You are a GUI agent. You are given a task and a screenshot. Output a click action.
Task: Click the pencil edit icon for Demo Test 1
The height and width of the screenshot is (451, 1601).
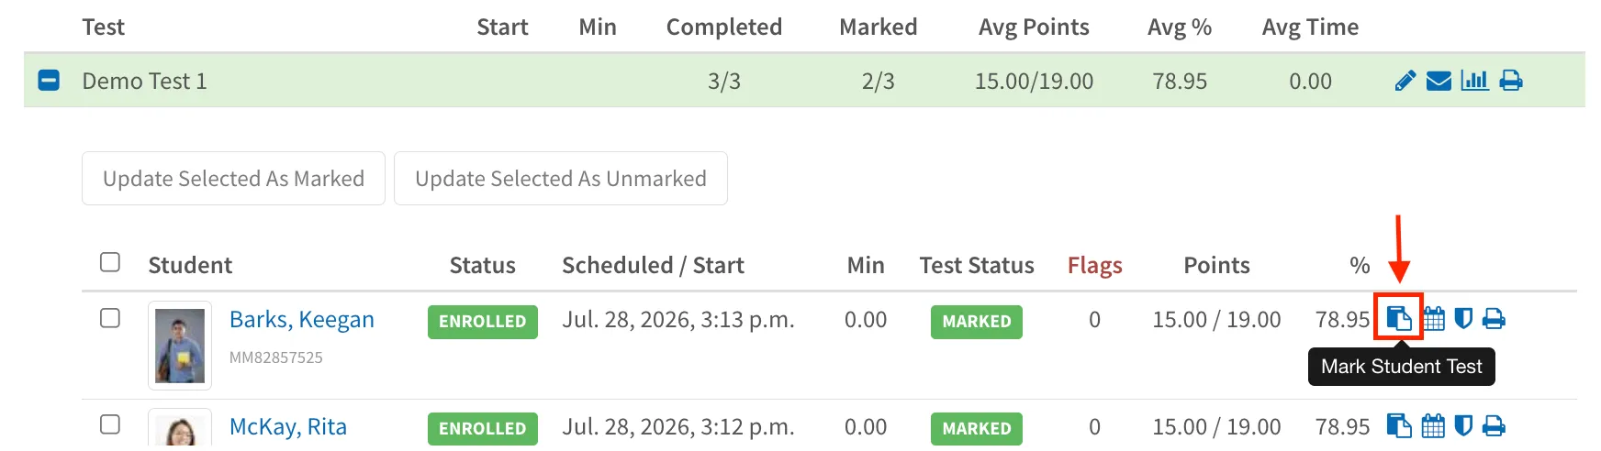point(1405,81)
